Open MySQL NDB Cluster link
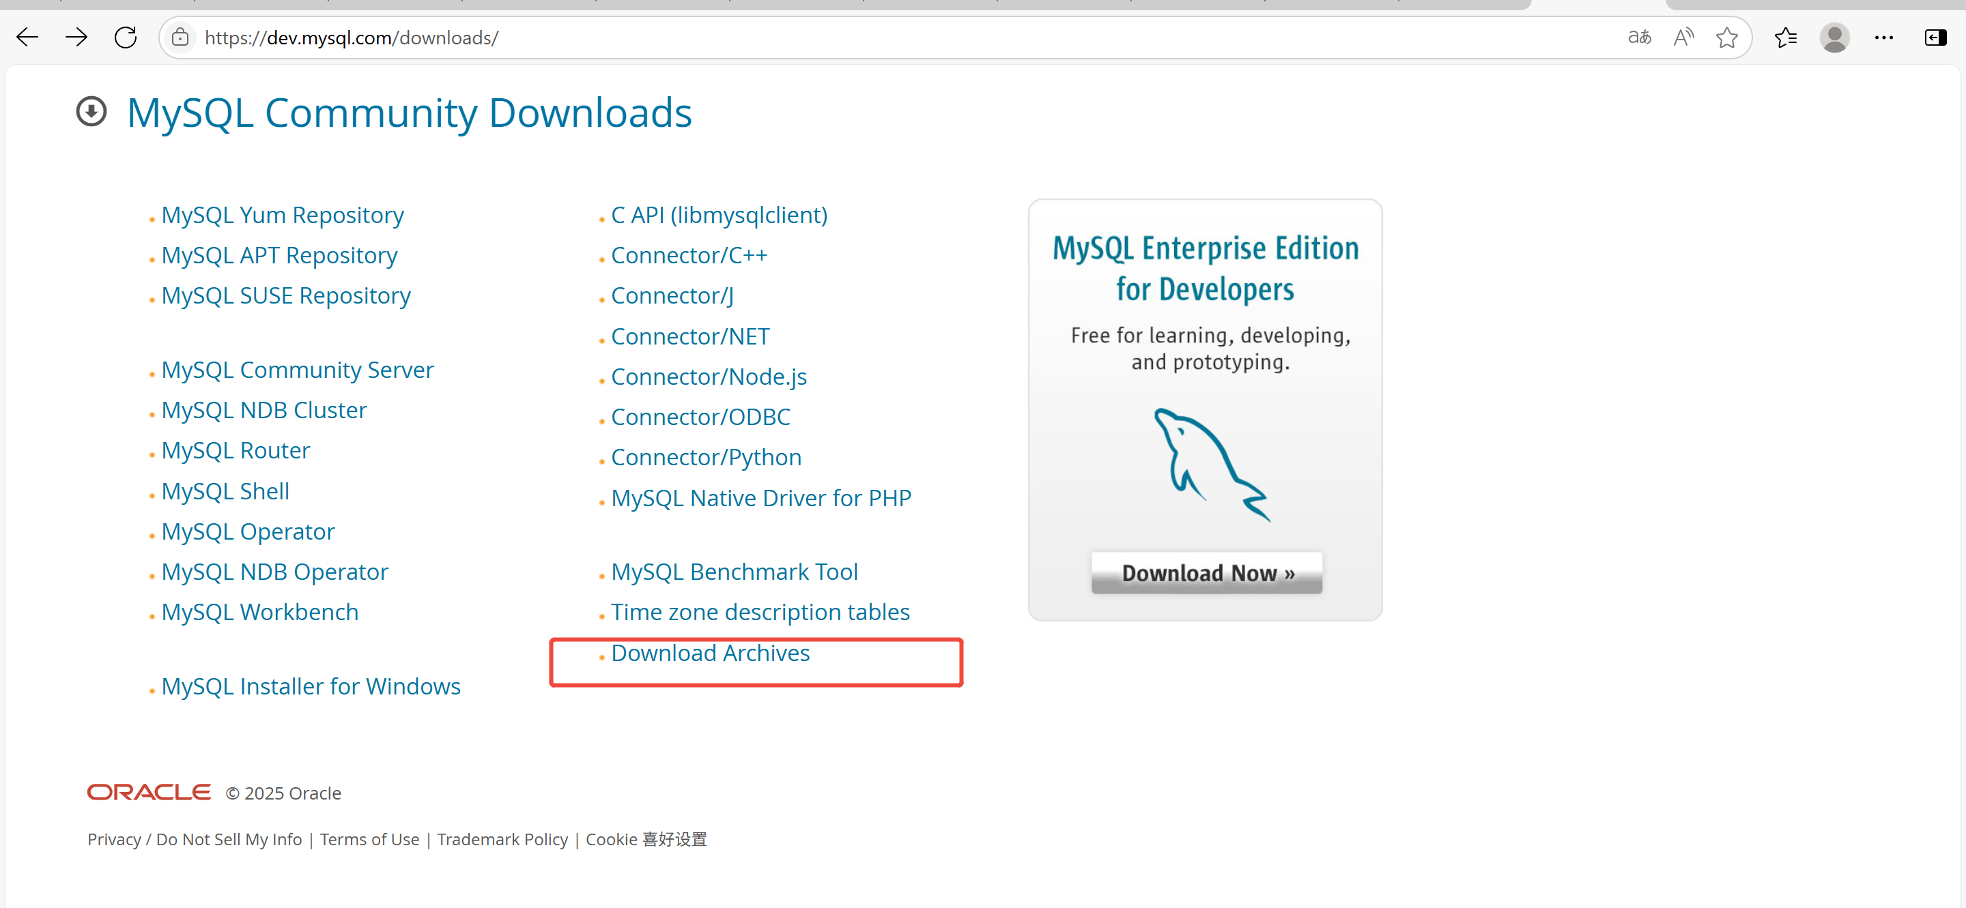 264,410
